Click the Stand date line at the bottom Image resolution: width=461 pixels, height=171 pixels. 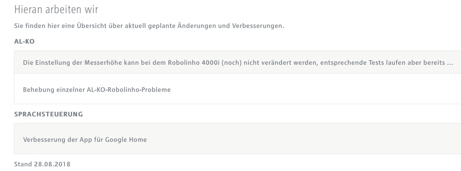[x=42, y=164]
